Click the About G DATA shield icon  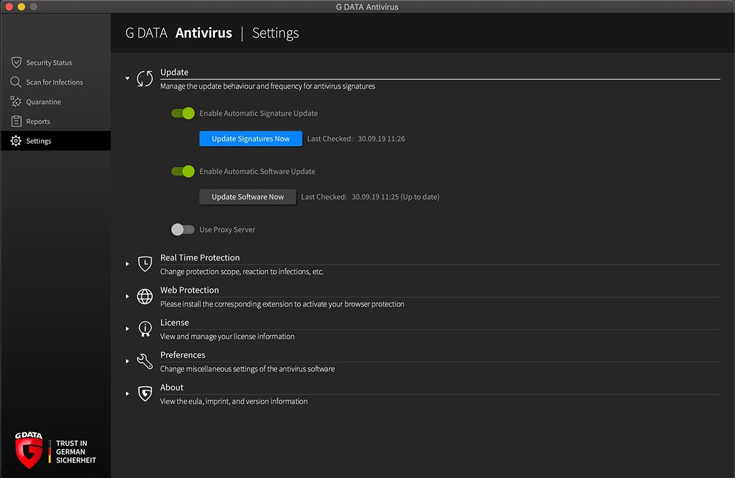pos(145,394)
